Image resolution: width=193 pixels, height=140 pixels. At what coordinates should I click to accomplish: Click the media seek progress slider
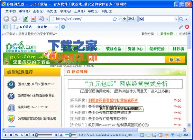tap(44, 135)
